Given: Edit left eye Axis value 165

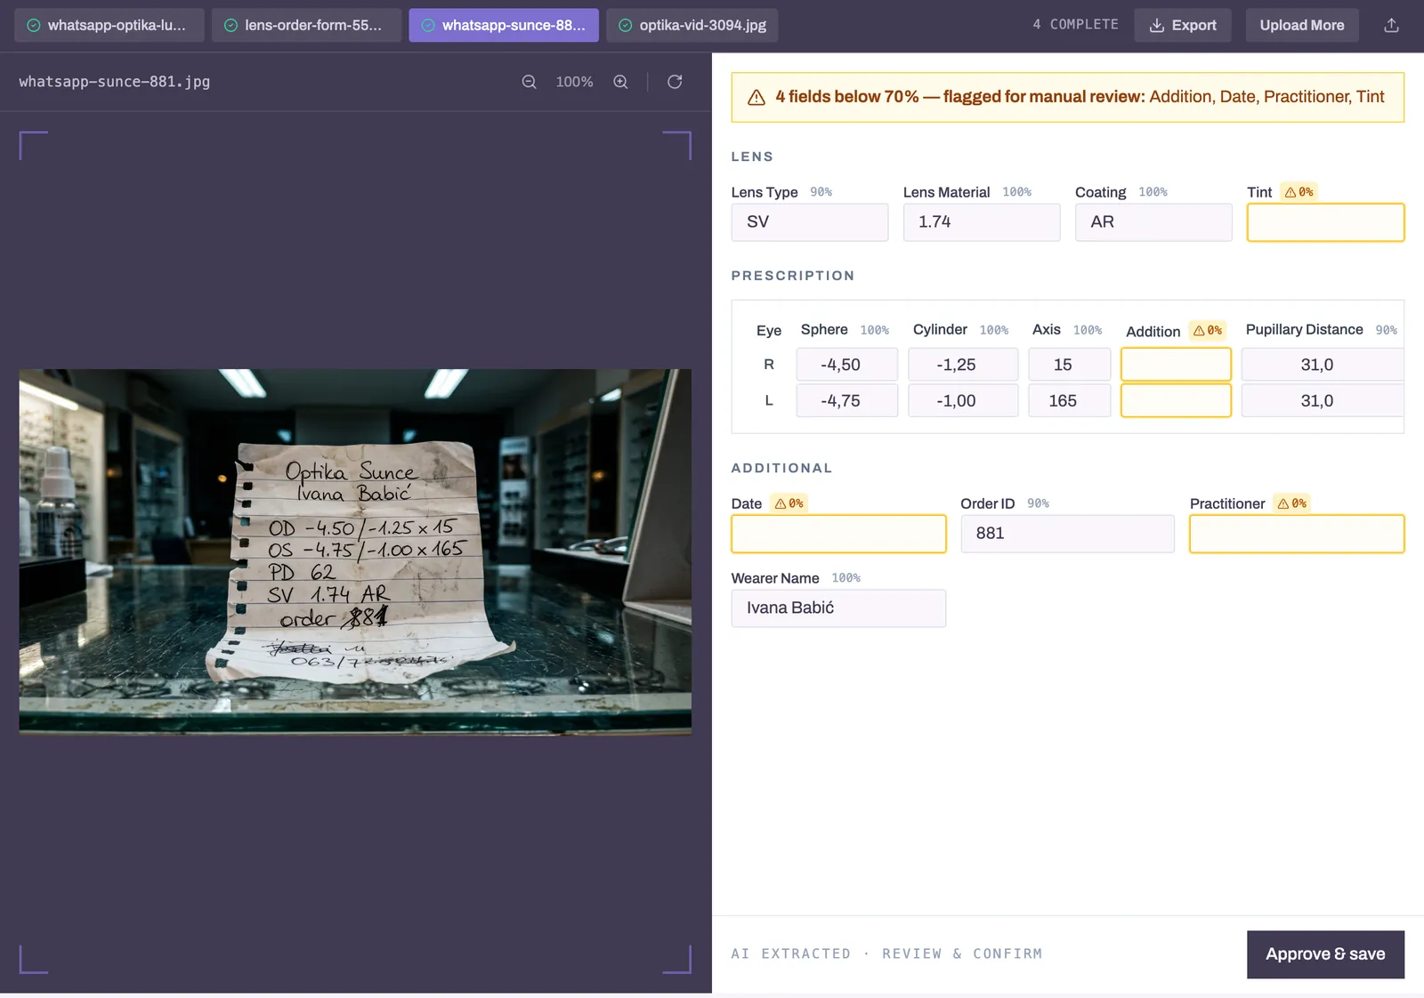Looking at the screenshot, I should (1069, 401).
